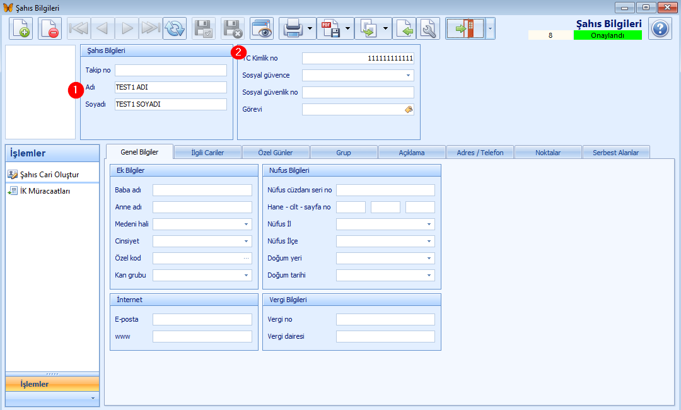Click the new record icon
Viewport: 681px width, 410px height.
21,28
